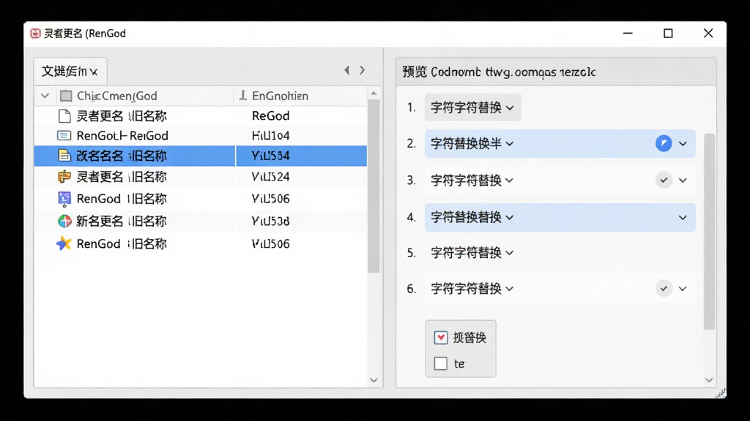Enable the te checkbox

[440, 363]
